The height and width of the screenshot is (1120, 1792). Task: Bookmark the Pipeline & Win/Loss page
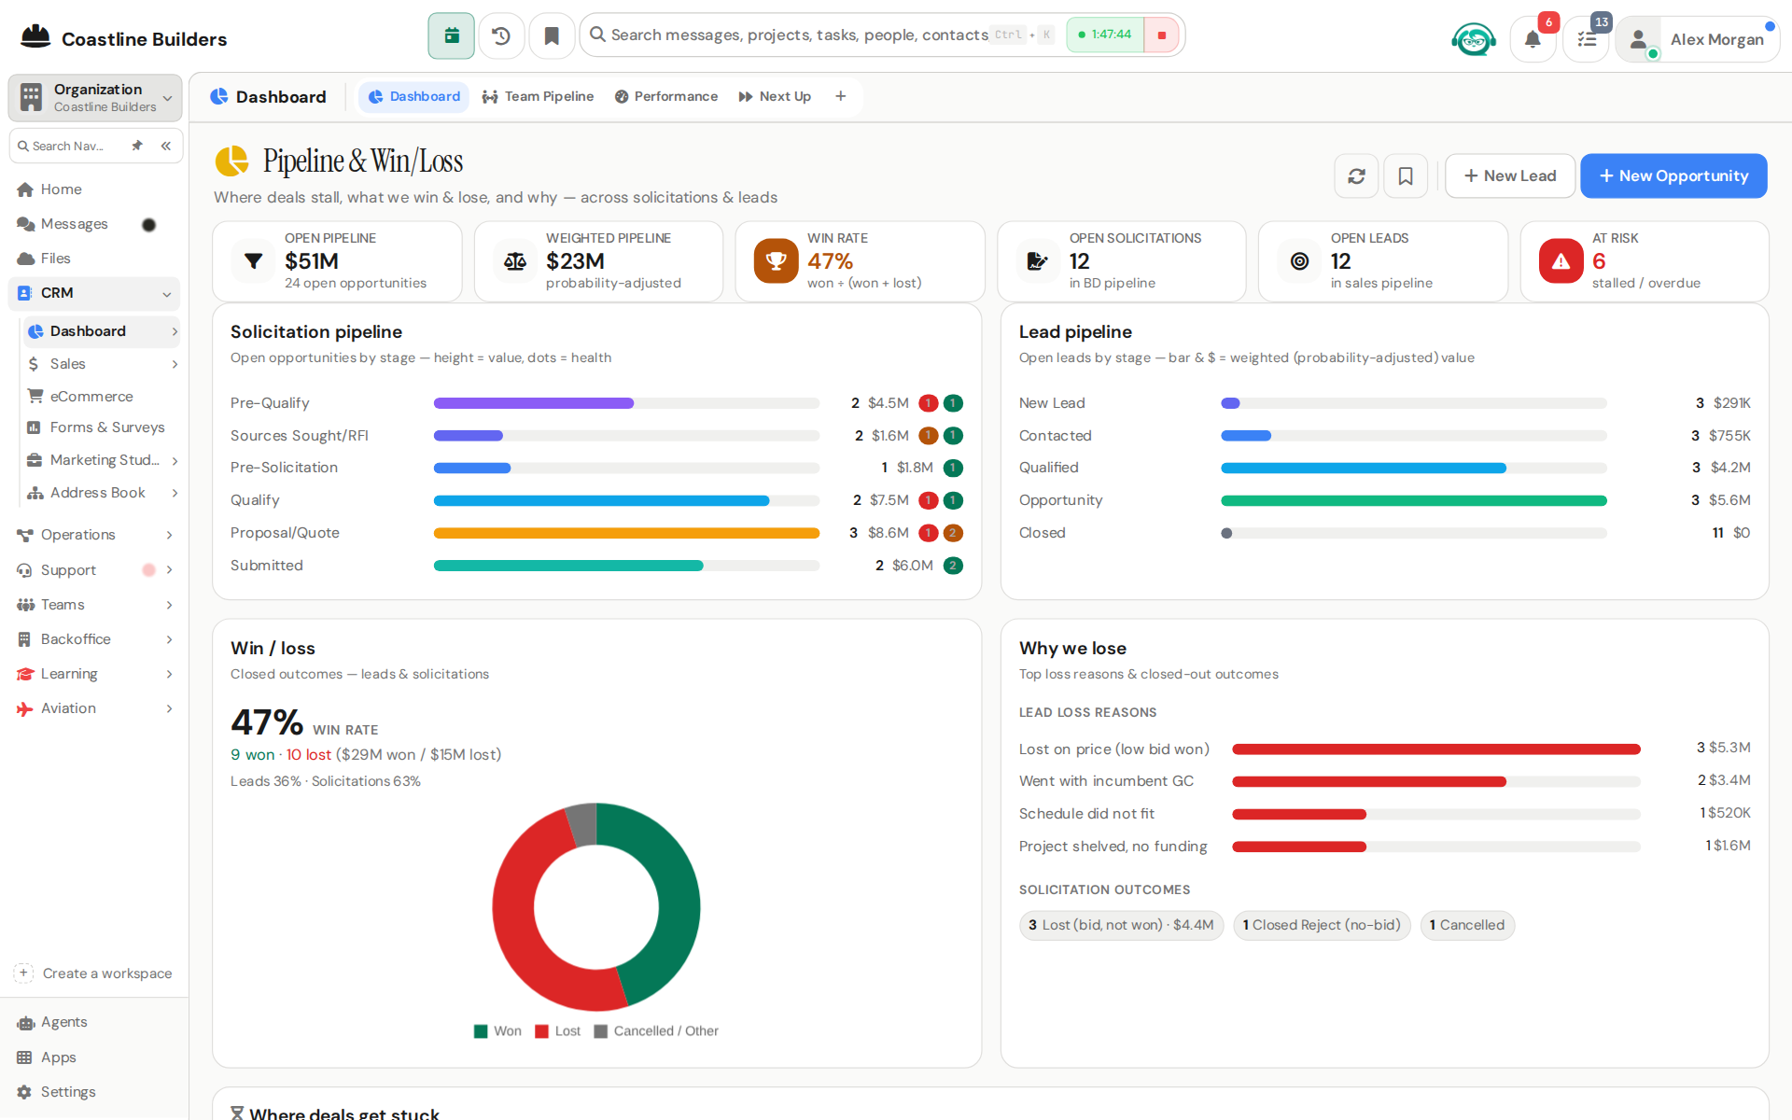pyautogui.click(x=1406, y=175)
